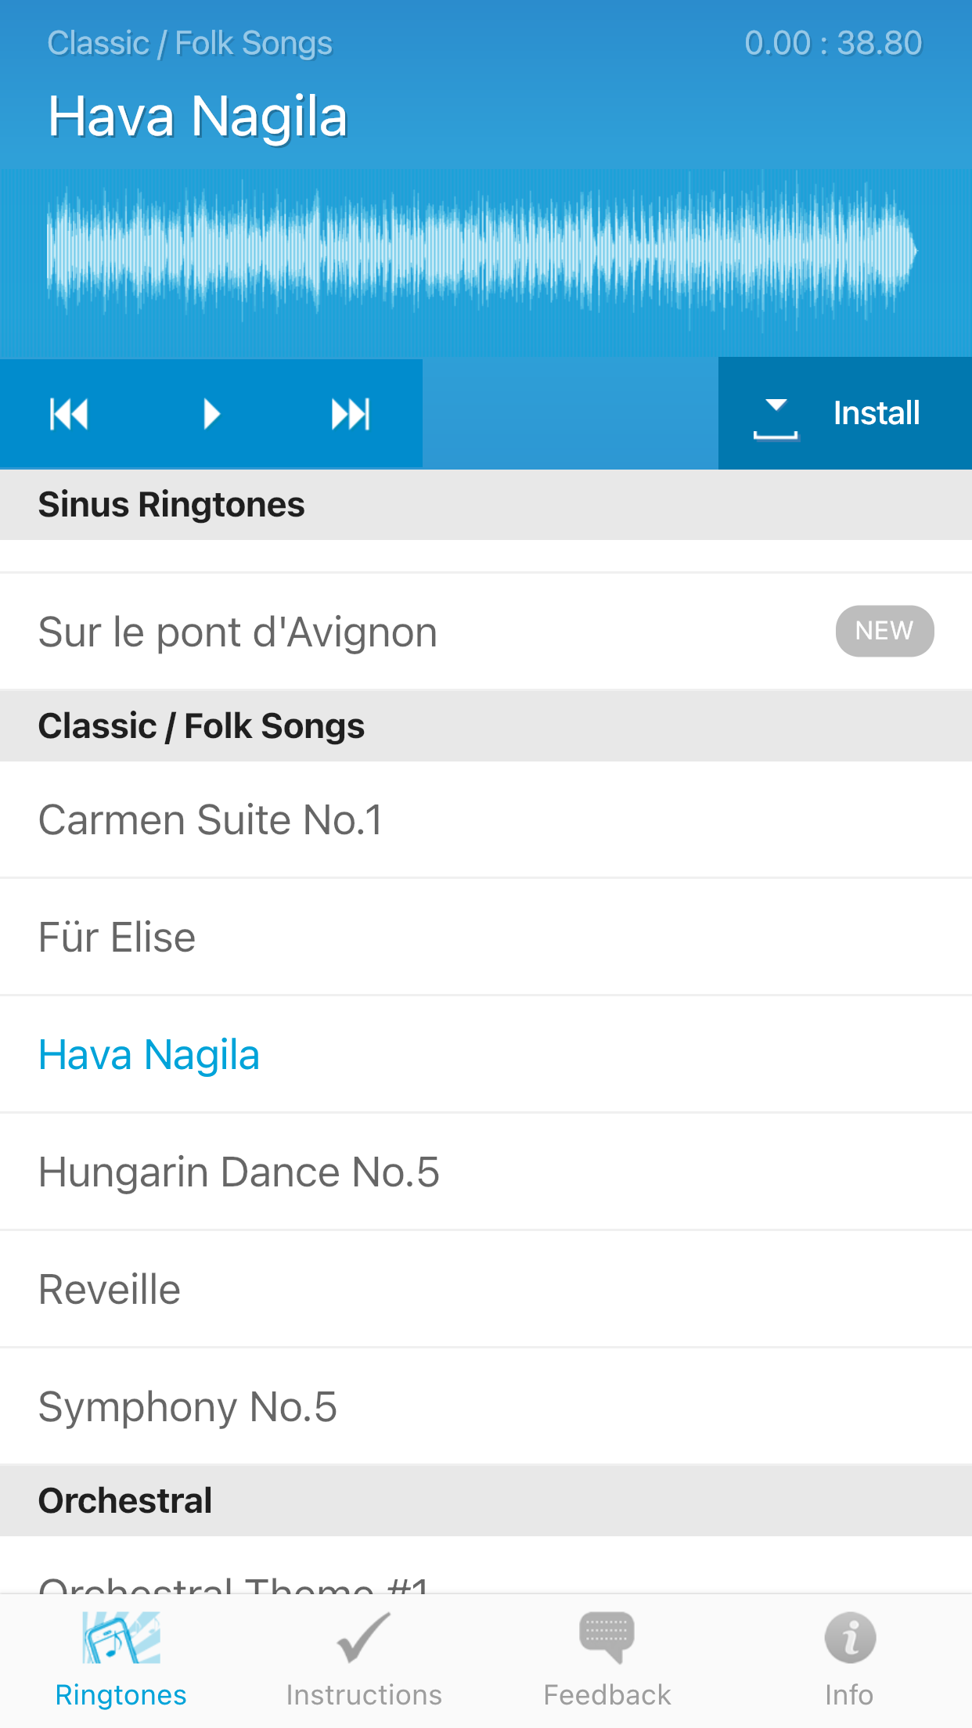Select Carmen Suite No.1 ringtone
This screenshot has height=1728, width=972.
coord(211,820)
